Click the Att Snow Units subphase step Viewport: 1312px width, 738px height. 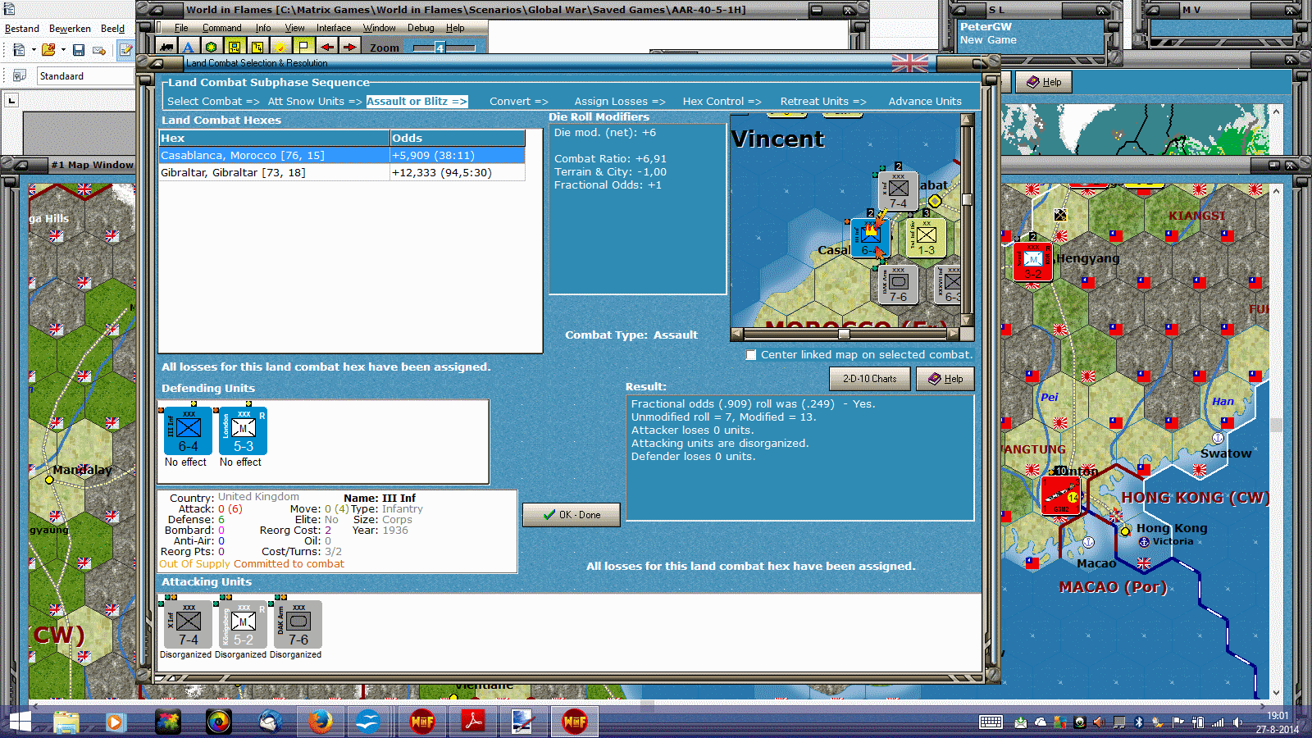click(x=315, y=102)
